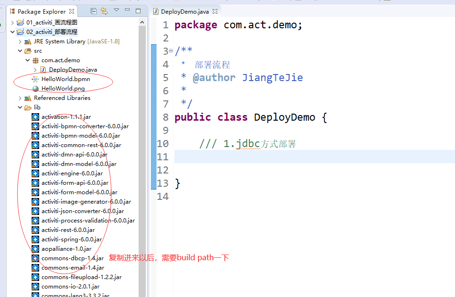Open Package Explorer view menu arrow
This screenshot has height=297, width=455.
click(x=116, y=10)
